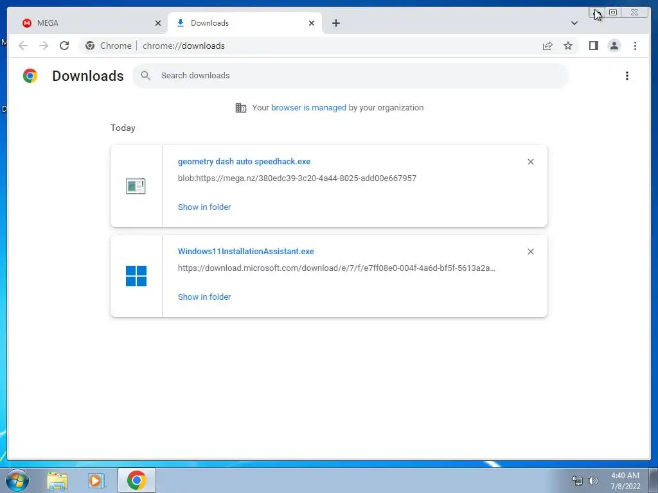Click the managed organization building icon
The width and height of the screenshot is (658, 493).
pyautogui.click(x=241, y=108)
